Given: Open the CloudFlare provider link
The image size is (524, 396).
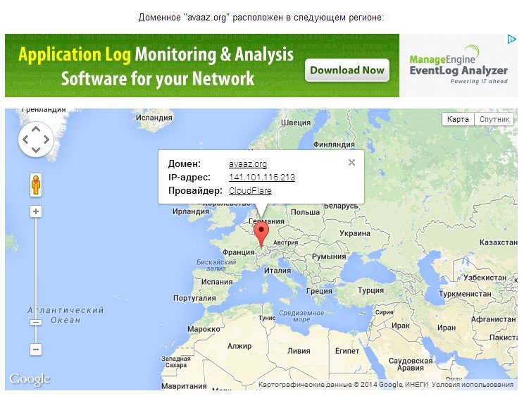Looking at the screenshot, I should coord(250,191).
